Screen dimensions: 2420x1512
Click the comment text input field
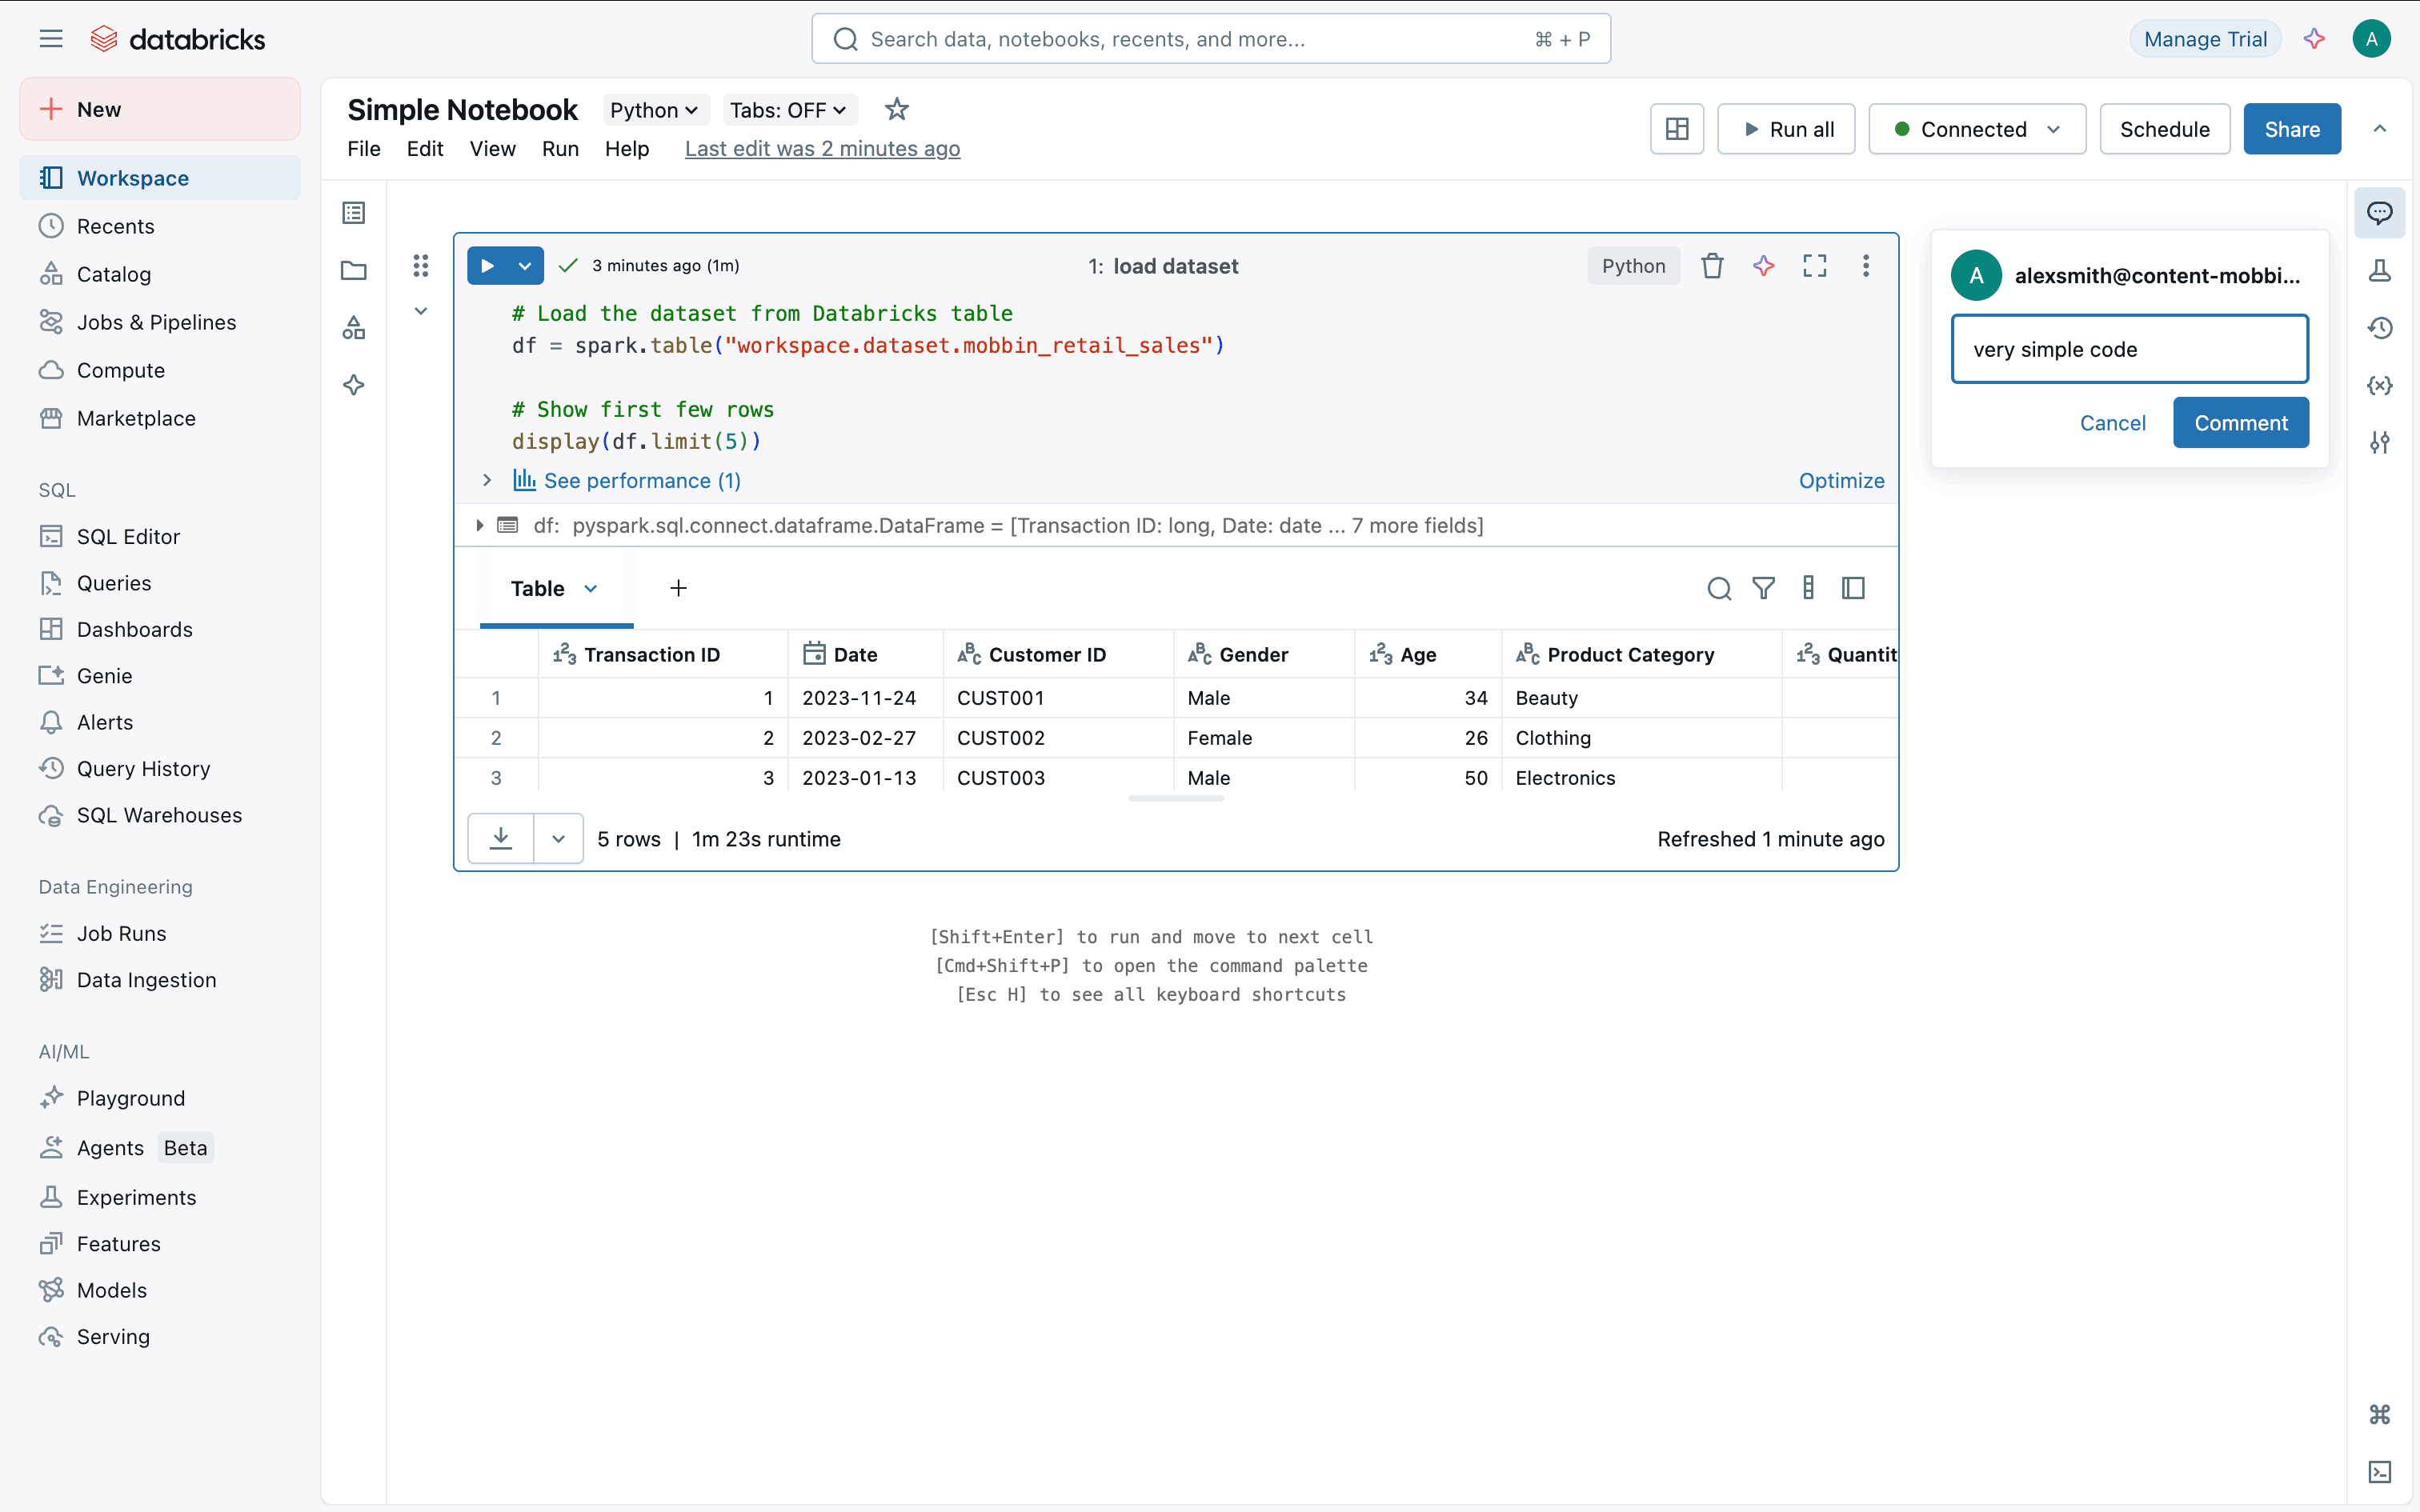click(x=2129, y=349)
